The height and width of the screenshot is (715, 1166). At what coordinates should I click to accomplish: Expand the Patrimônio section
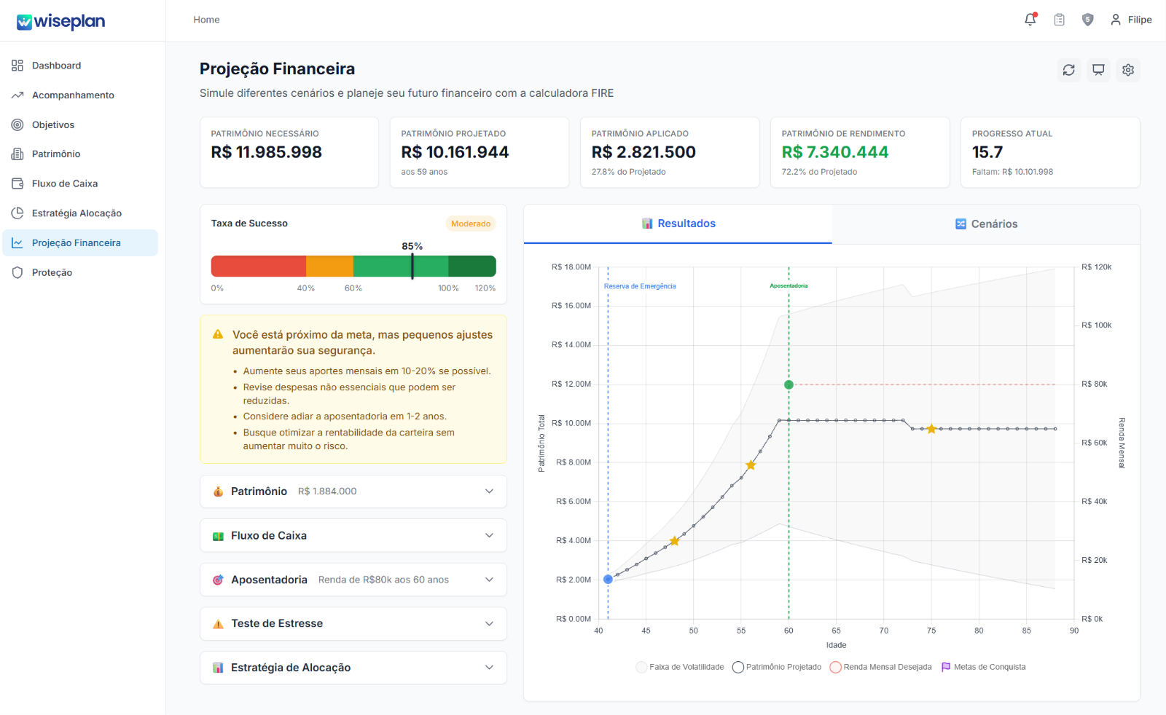353,491
